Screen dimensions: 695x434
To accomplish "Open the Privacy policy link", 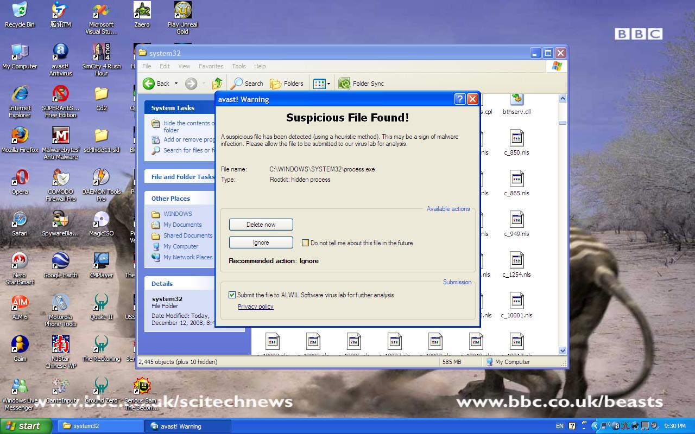I will point(256,307).
